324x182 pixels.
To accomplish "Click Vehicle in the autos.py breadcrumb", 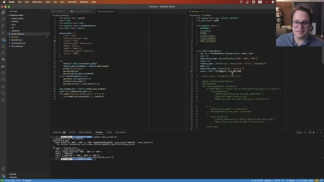I will click(x=207, y=15).
